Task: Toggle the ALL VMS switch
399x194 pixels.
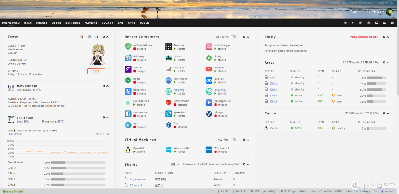Action: pyautogui.click(x=233, y=140)
